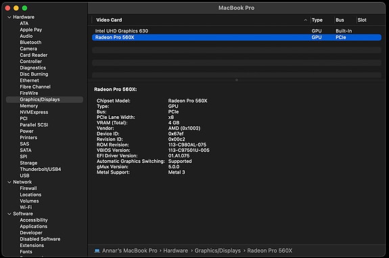Select Disc Burning in the sidebar

(x=34, y=74)
